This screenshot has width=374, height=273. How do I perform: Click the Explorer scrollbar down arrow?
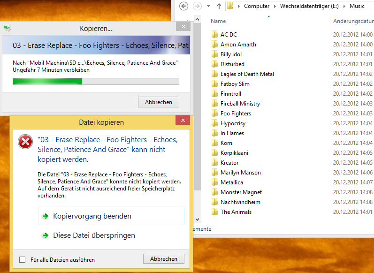point(197,220)
